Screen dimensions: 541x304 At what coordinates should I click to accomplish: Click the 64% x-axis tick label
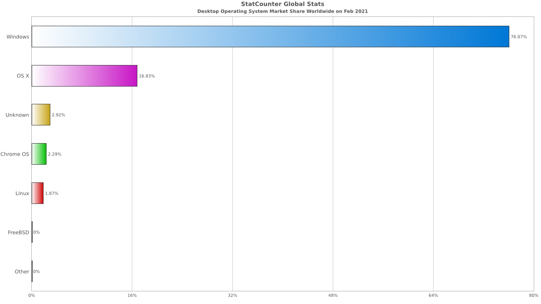coord(433,295)
